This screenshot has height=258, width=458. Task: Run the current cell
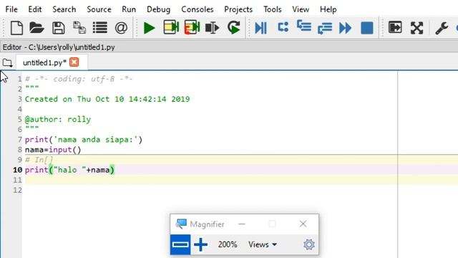tap(171, 27)
